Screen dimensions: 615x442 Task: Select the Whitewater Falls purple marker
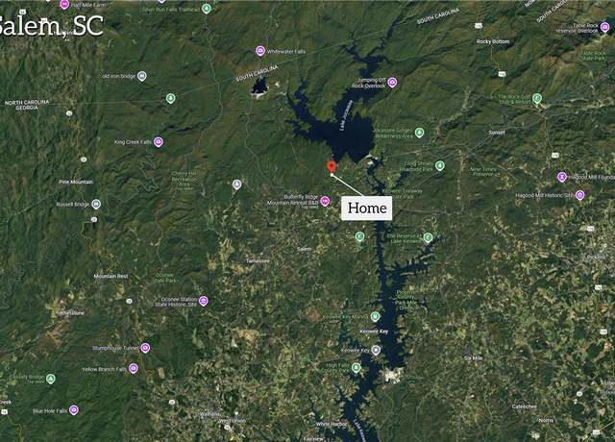click(x=260, y=51)
